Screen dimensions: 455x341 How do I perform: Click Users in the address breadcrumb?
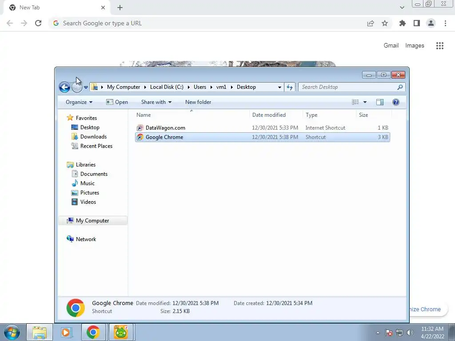(x=200, y=87)
